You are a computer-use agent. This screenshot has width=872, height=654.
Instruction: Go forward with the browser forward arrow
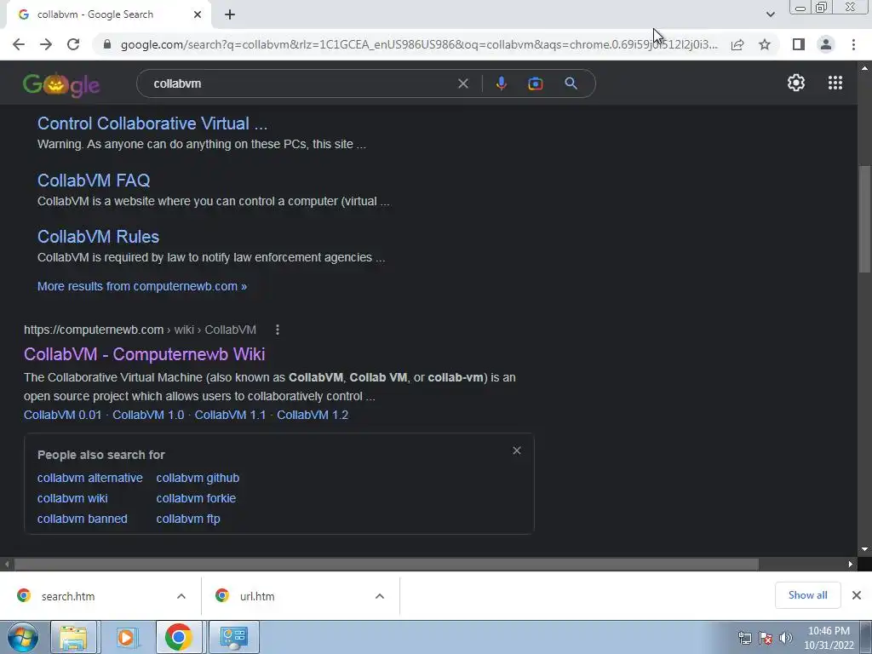(x=46, y=44)
